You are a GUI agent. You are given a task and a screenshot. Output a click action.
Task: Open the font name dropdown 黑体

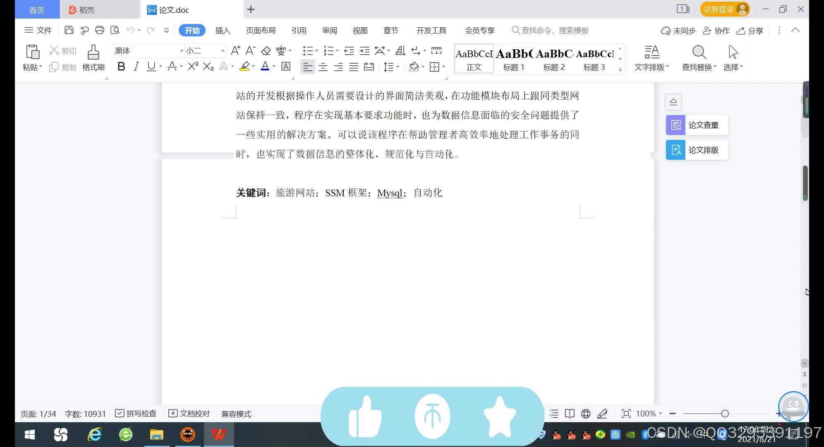182,50
